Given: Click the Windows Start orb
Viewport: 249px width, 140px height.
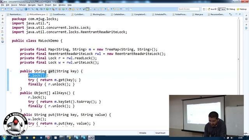Looking at the screenshot, I should 4,137.
